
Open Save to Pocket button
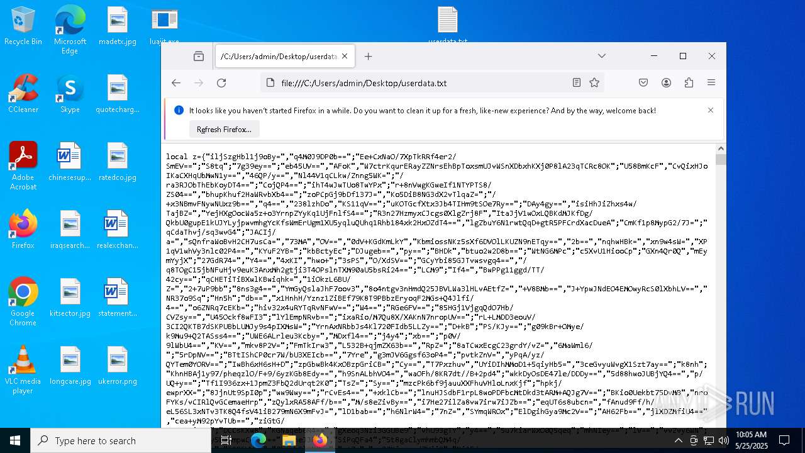tap(643, 83)
